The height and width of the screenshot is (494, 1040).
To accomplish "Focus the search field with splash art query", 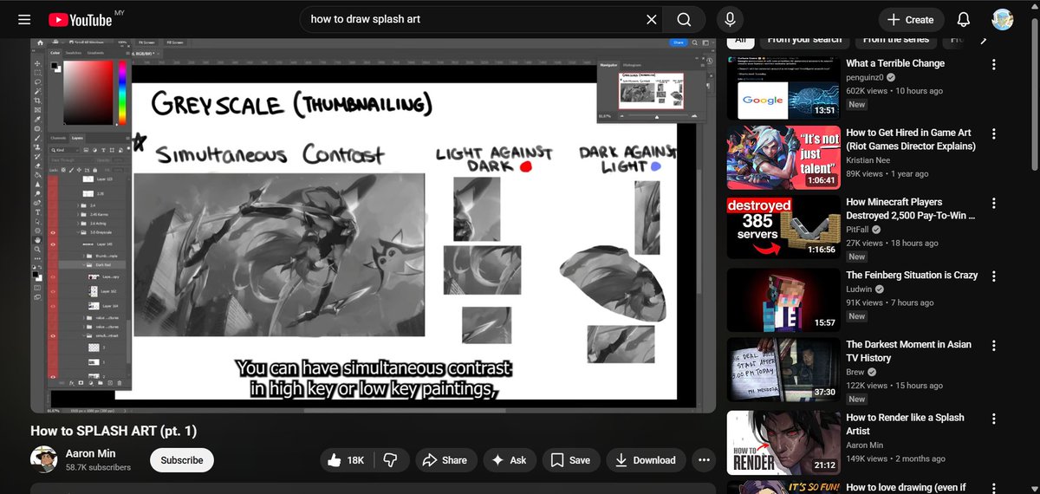I will click(x=472, y=19).
